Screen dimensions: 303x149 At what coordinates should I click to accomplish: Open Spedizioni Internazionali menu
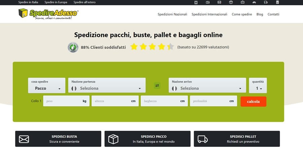click(x=209, y=14)
